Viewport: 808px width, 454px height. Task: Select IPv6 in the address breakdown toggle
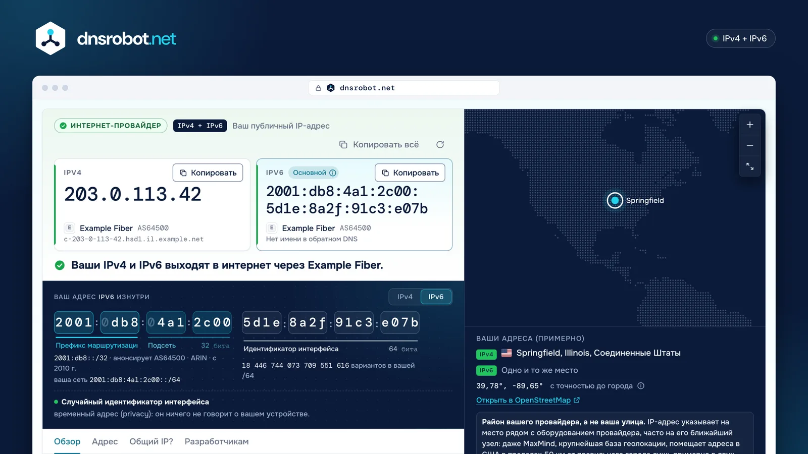tap(436, 297)
